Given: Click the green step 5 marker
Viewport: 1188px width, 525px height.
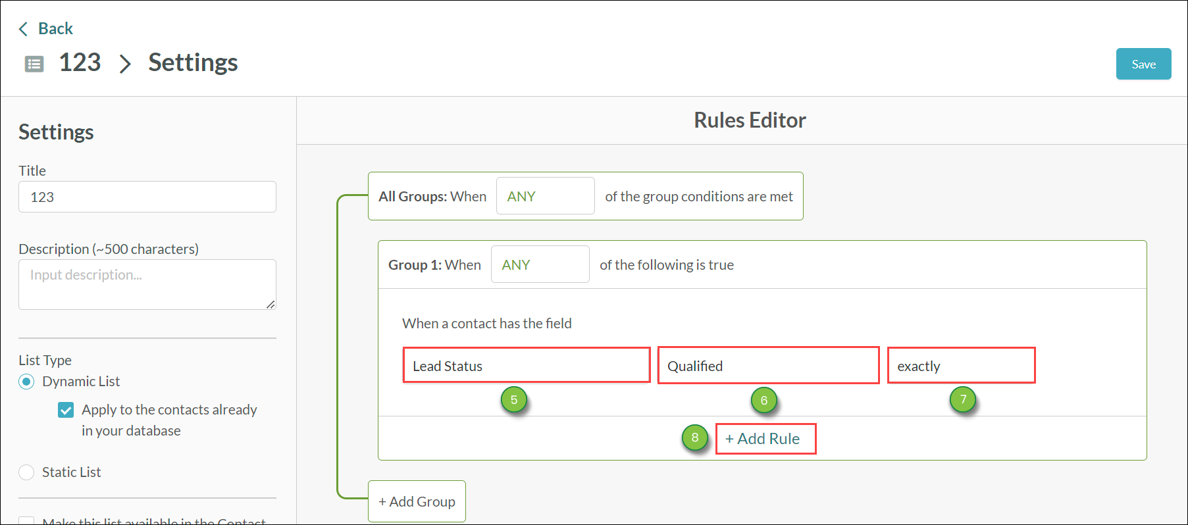Looking at the screenshot, I should pyautogui.click(x=514, y=400).
